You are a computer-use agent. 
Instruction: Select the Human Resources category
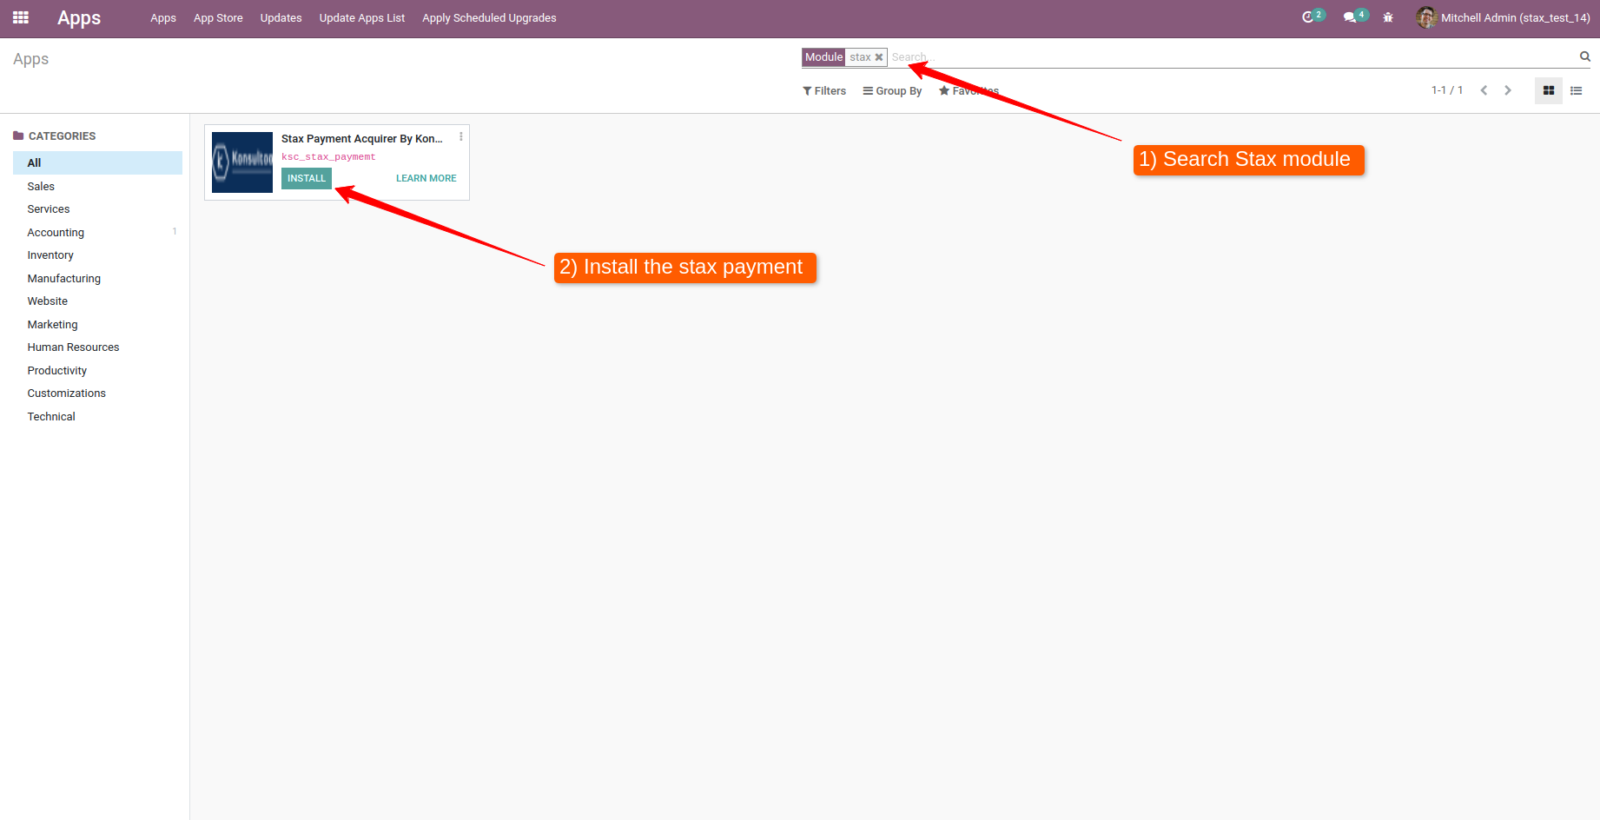pyautogui.click(x=97, y=347)
